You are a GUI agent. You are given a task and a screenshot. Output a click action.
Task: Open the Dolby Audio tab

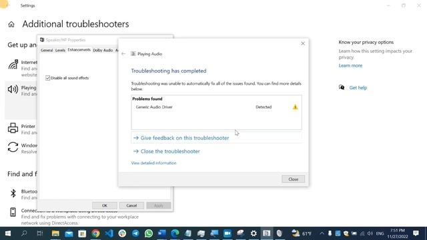point(103,51)
